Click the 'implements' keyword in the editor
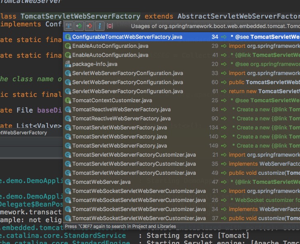The height and width of the screenshot is (244, 300). click(21, 24)
